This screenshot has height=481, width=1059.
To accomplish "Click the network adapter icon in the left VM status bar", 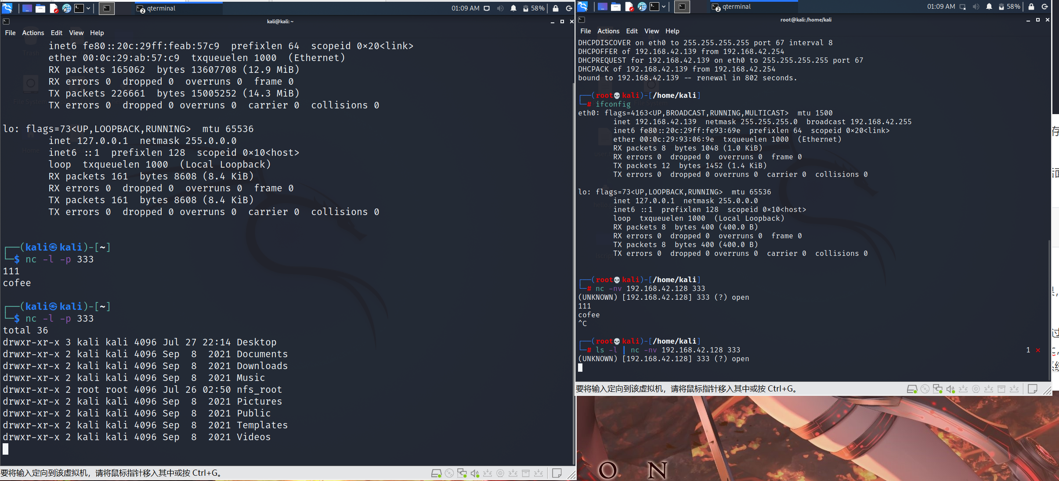I will tap(462, 473).
